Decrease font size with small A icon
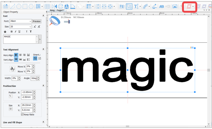This screenshot has height=129, width=212. click(x=35, y=27)
